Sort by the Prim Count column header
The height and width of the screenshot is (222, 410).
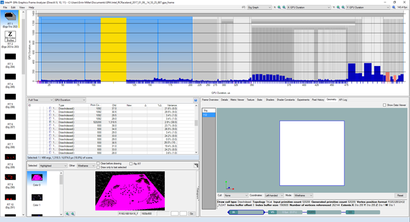point(95,105)
